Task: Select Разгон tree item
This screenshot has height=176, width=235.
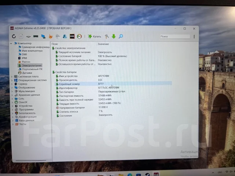Action: [x=24, y=62]
